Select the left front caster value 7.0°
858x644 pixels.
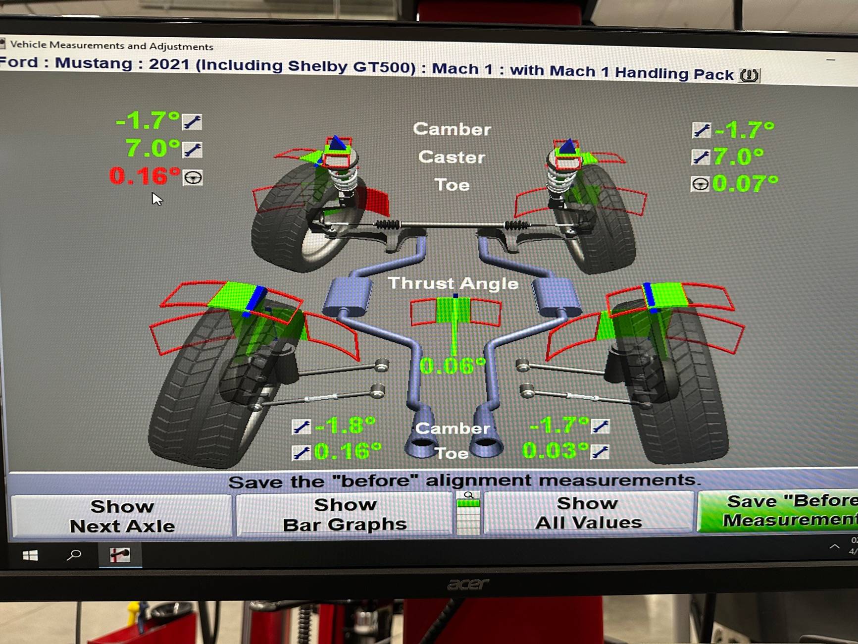coord(152,148)
